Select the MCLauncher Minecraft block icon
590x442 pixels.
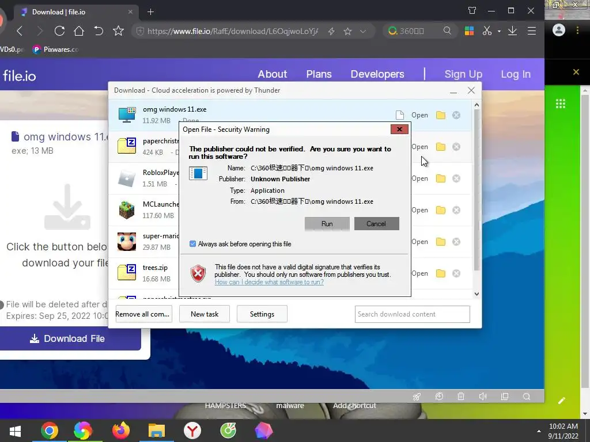(x=126, y=209)
